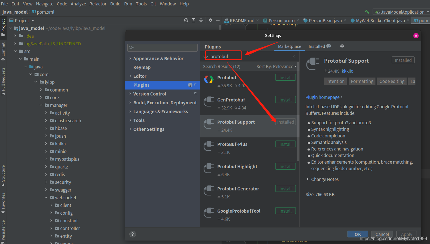Image resolution: width=430 pixels, height=244 pixels.
Task: Open the Plugin homepage link
Action: (x=324, y=97)
